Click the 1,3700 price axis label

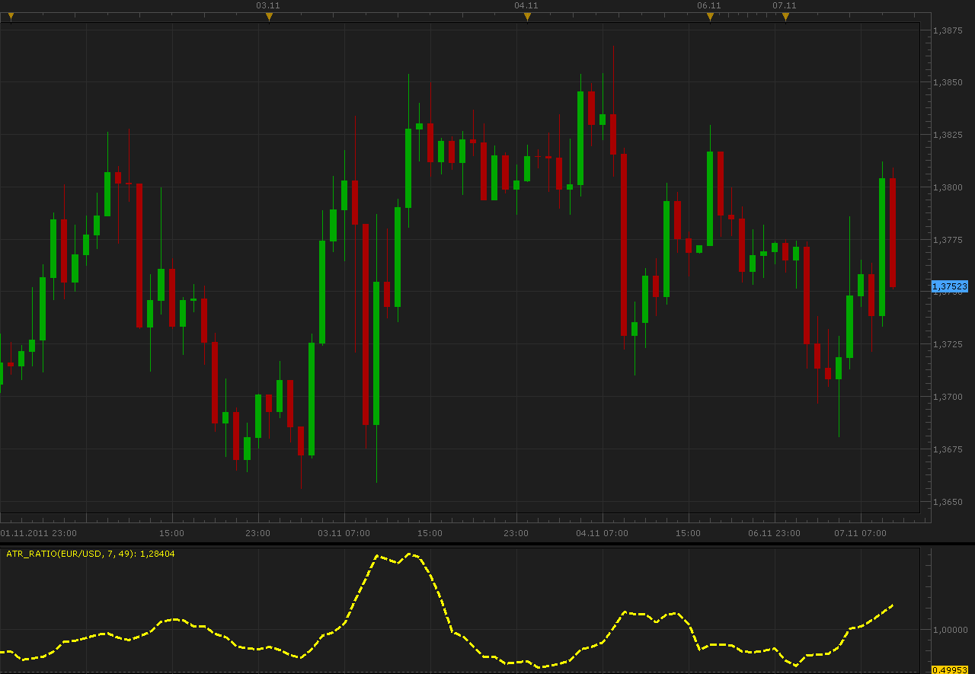tap(948, 397)
